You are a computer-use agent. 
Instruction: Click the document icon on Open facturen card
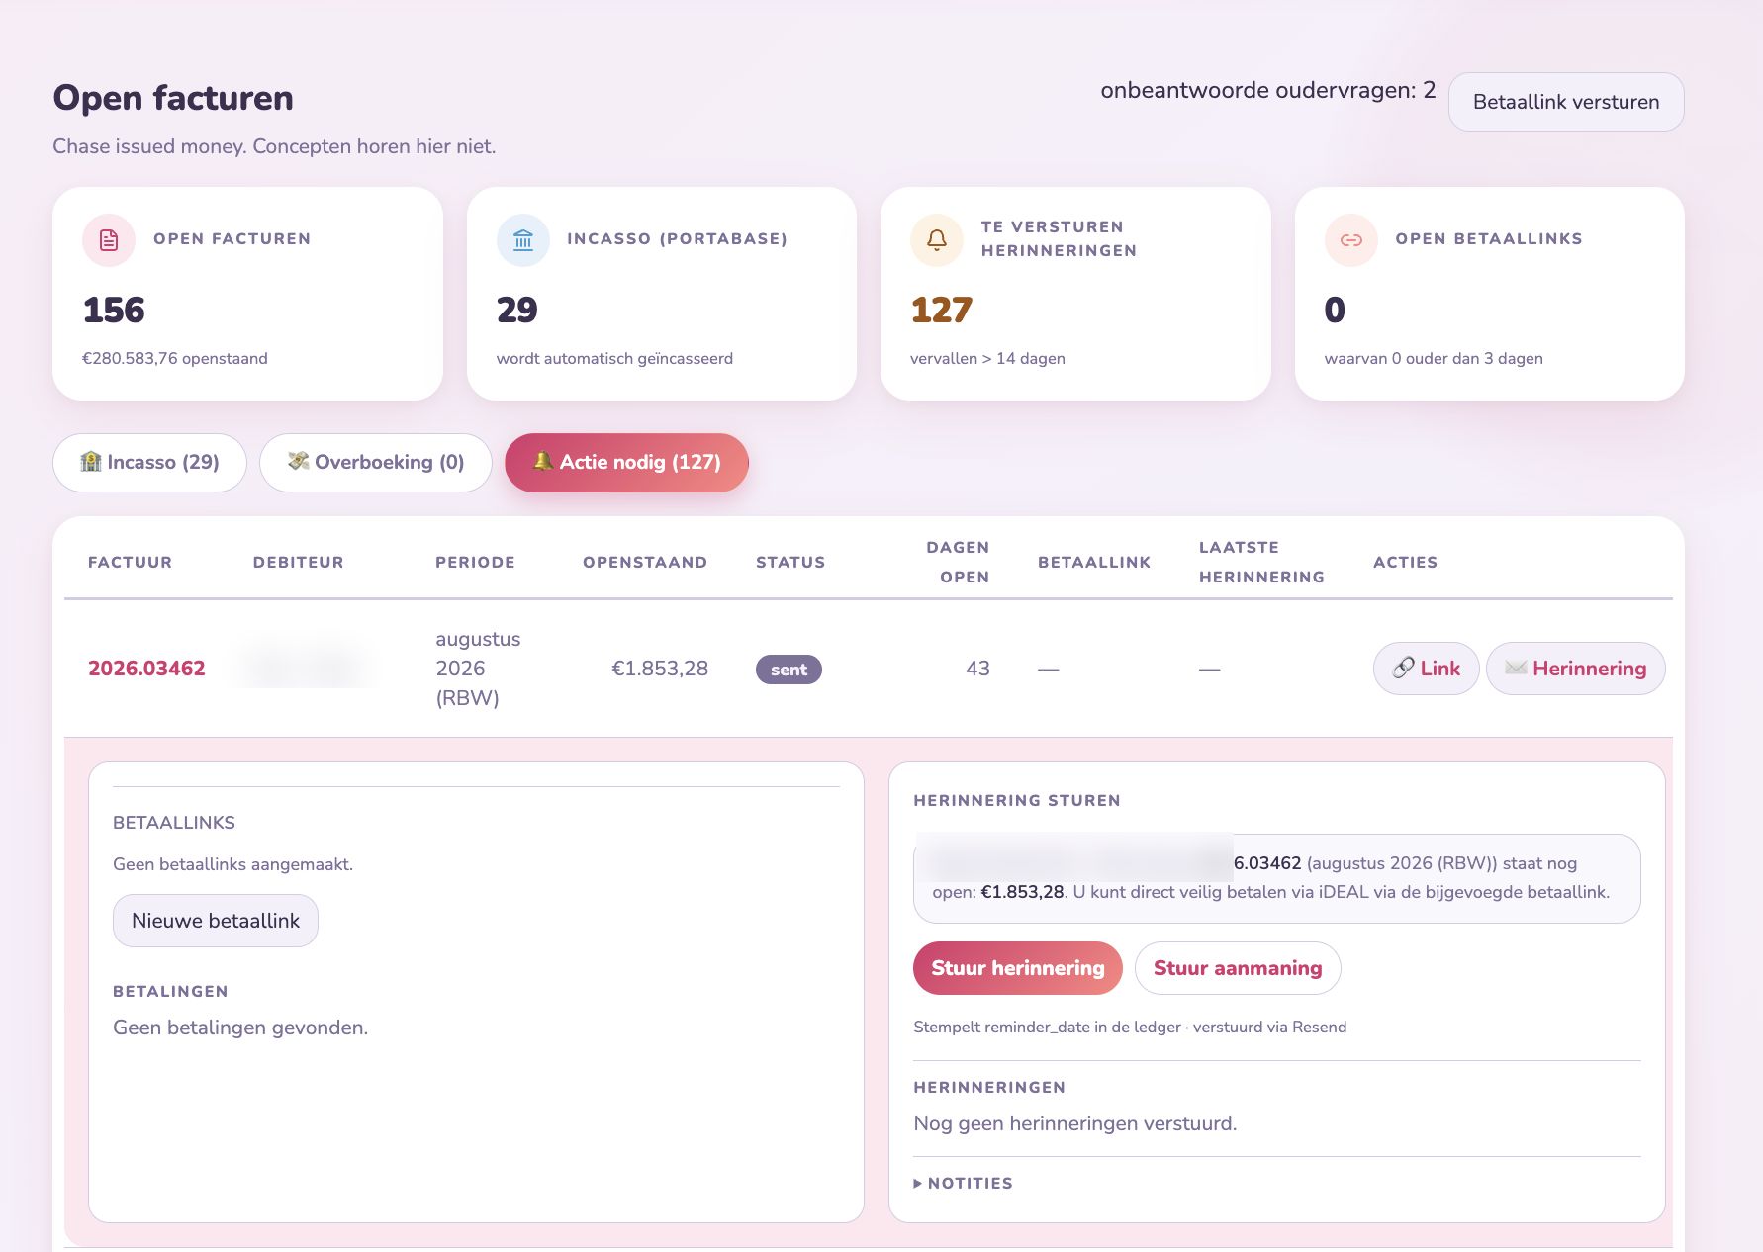click(x=109, y=240)
